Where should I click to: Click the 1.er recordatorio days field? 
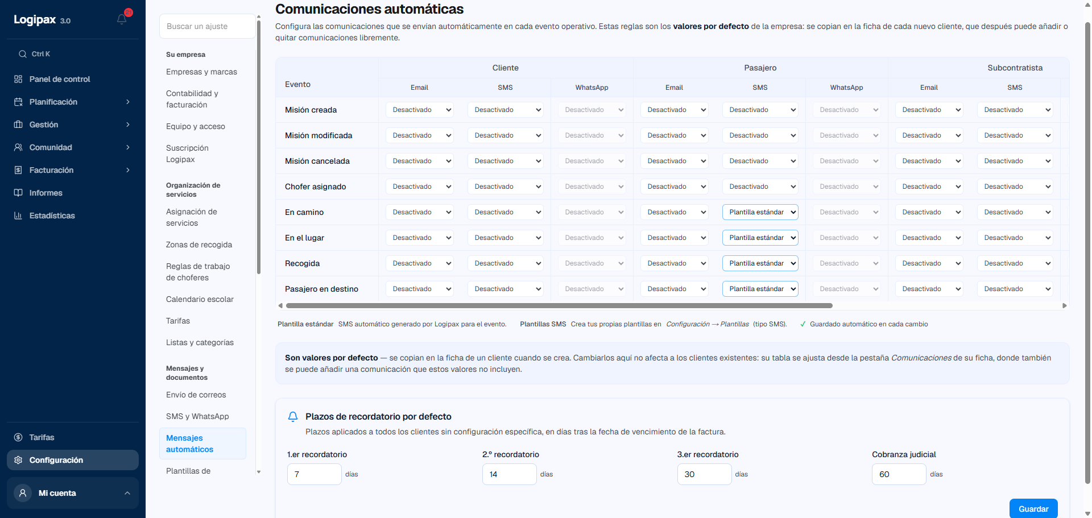pos(315,474)
